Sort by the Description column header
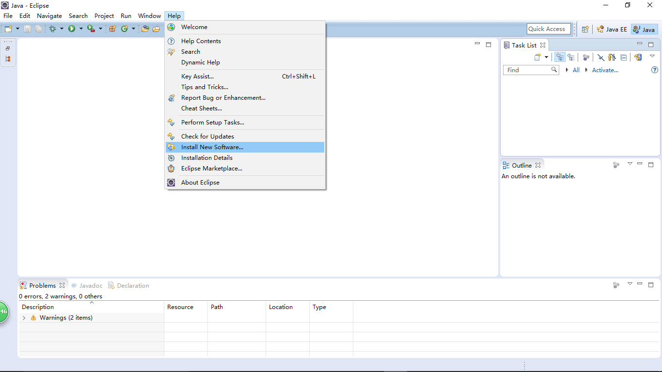The width and height of the screenshot is (662, 372). click(x=91, y=307)
